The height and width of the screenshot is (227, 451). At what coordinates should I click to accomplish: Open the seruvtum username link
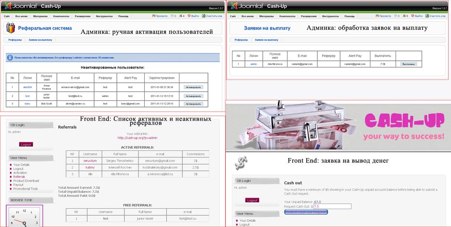pyautogui.click(x=90, y=161)
